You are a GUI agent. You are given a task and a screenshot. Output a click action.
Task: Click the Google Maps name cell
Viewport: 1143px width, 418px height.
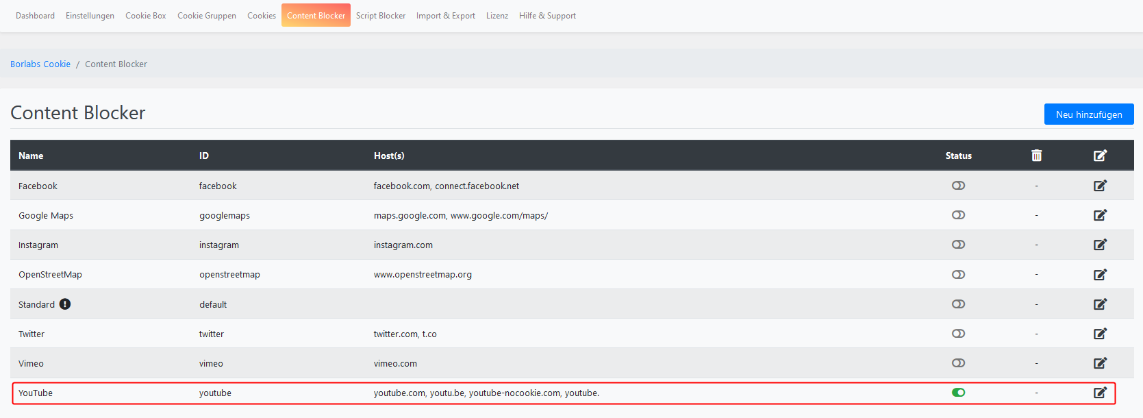46,215
